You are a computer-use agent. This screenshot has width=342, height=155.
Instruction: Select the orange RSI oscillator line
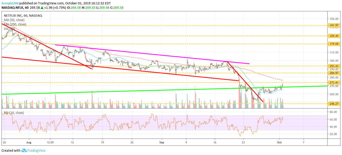(x=142, y=124)
